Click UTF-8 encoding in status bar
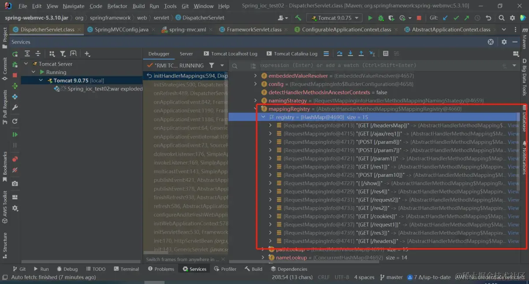Screen dimensions: 529x284 coord(342,277)
